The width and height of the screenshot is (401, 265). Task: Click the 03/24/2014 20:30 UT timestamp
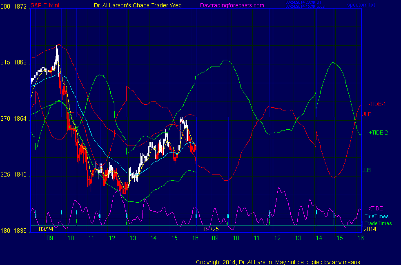[303, 2]
